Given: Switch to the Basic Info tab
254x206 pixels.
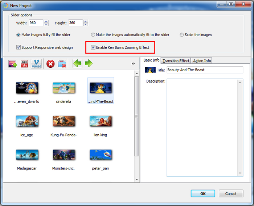Looking at the screenshot, I should (151, 60).
